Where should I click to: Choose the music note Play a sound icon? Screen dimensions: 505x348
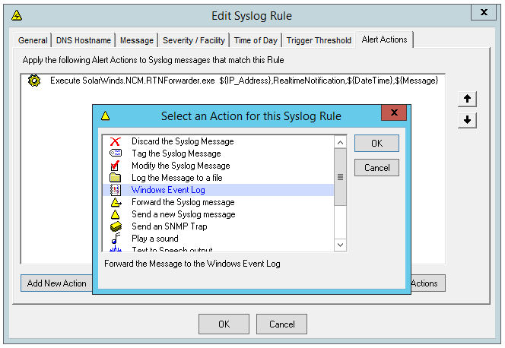pyautogui.click(x=116, y=239)
